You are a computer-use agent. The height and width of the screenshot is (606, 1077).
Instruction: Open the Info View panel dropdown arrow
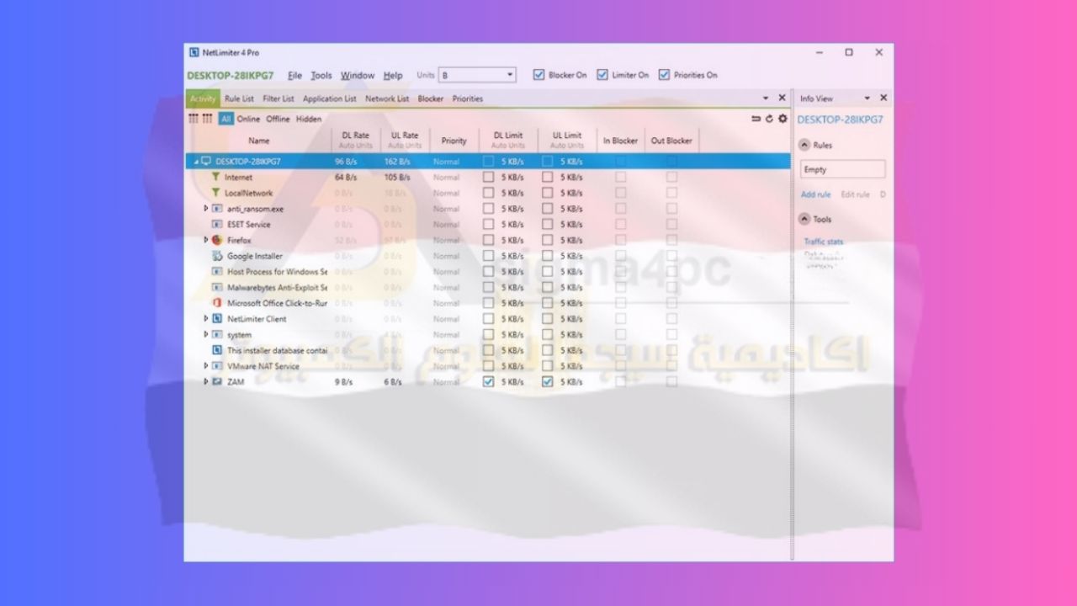click(867, 98)
